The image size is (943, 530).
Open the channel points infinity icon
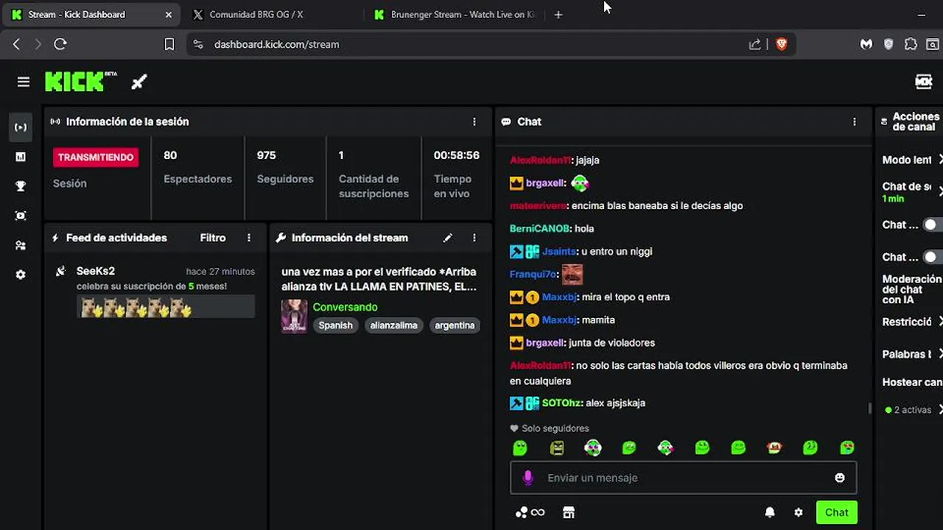(530, 512)
